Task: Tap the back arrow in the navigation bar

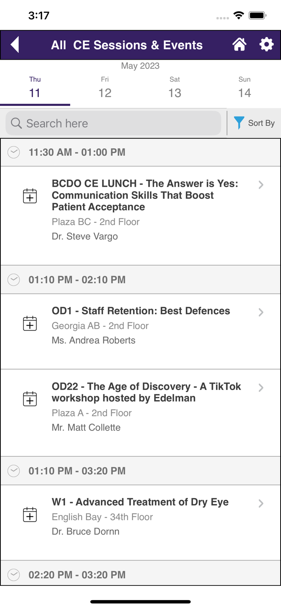Action: coord(15,45)
